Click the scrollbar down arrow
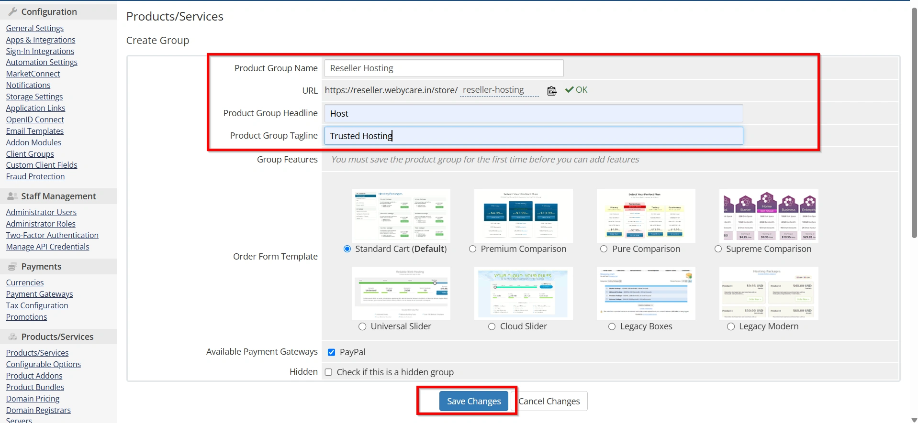This screenshot has width=918, height=423. 914,420
